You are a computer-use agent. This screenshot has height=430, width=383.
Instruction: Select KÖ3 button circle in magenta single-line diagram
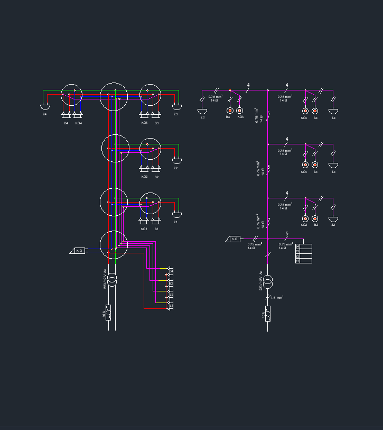tap(240, 111)
